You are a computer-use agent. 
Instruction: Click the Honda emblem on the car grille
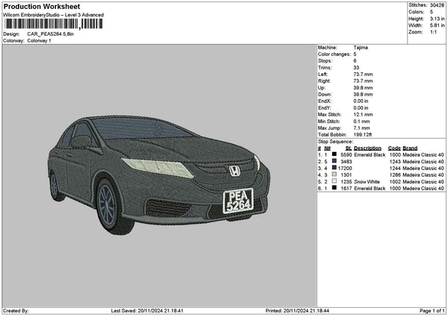point(234,171)
